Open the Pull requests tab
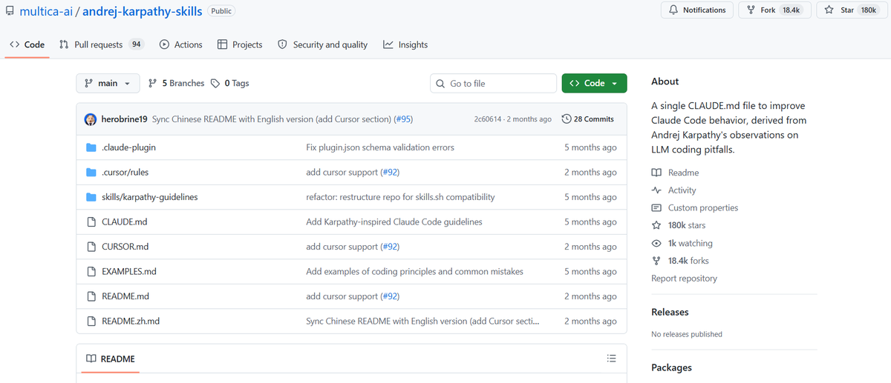The height and width of the screenshot is (383, 891). pos(101,44)
